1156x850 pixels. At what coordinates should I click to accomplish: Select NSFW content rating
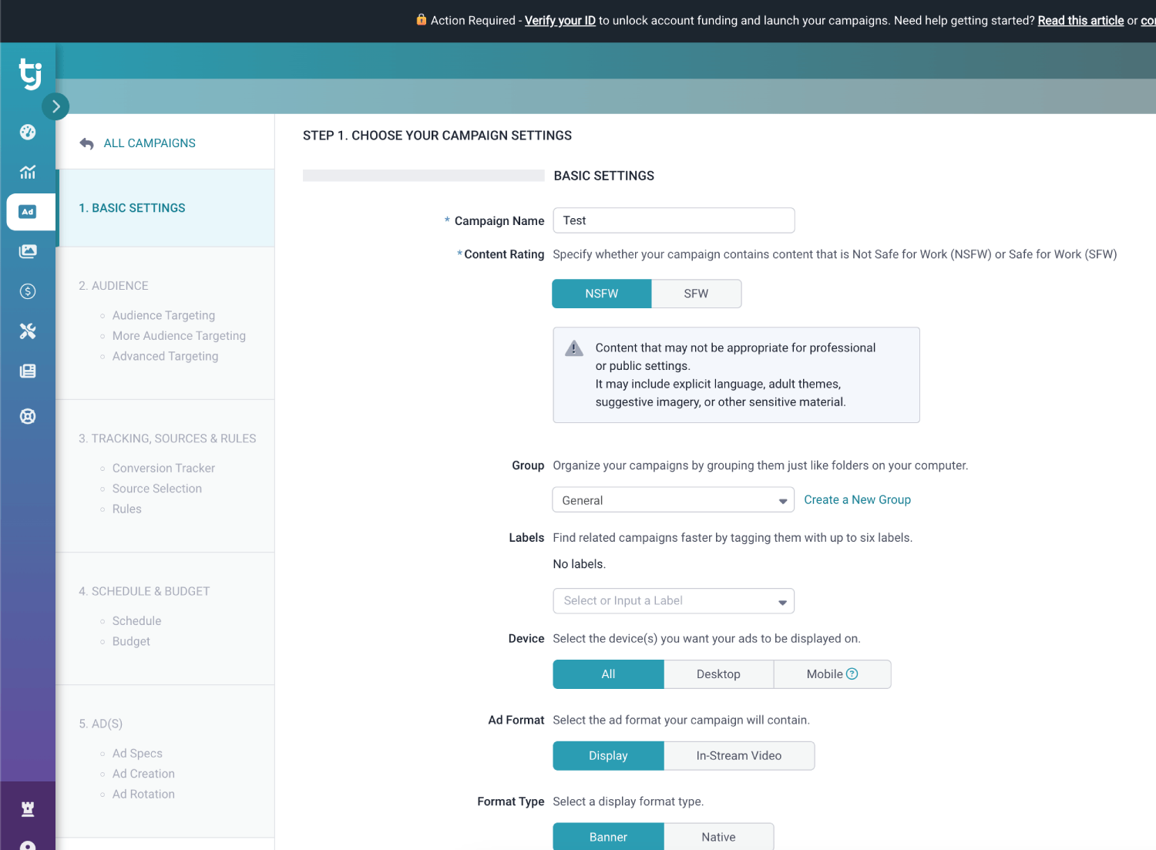tap(602, 294)
